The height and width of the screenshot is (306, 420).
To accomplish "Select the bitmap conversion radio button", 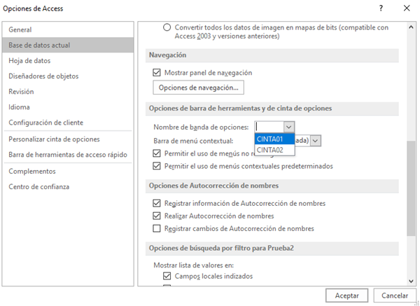I will [x=167, y=27].
